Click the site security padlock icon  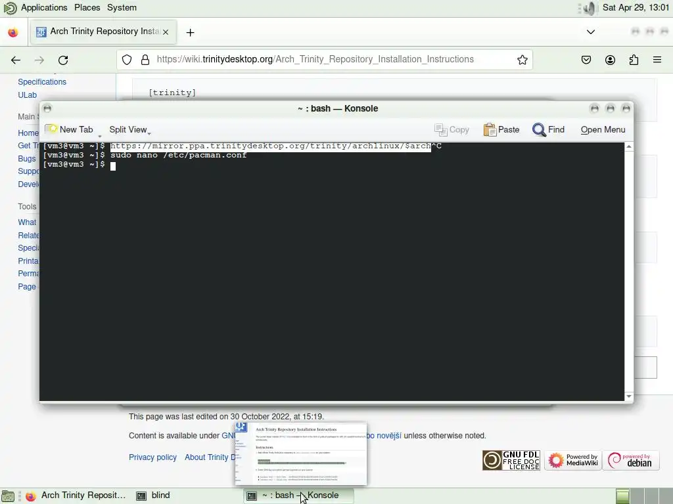tap(145, 60)
